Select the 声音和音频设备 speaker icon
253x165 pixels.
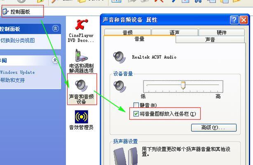(x=81, y=85)
